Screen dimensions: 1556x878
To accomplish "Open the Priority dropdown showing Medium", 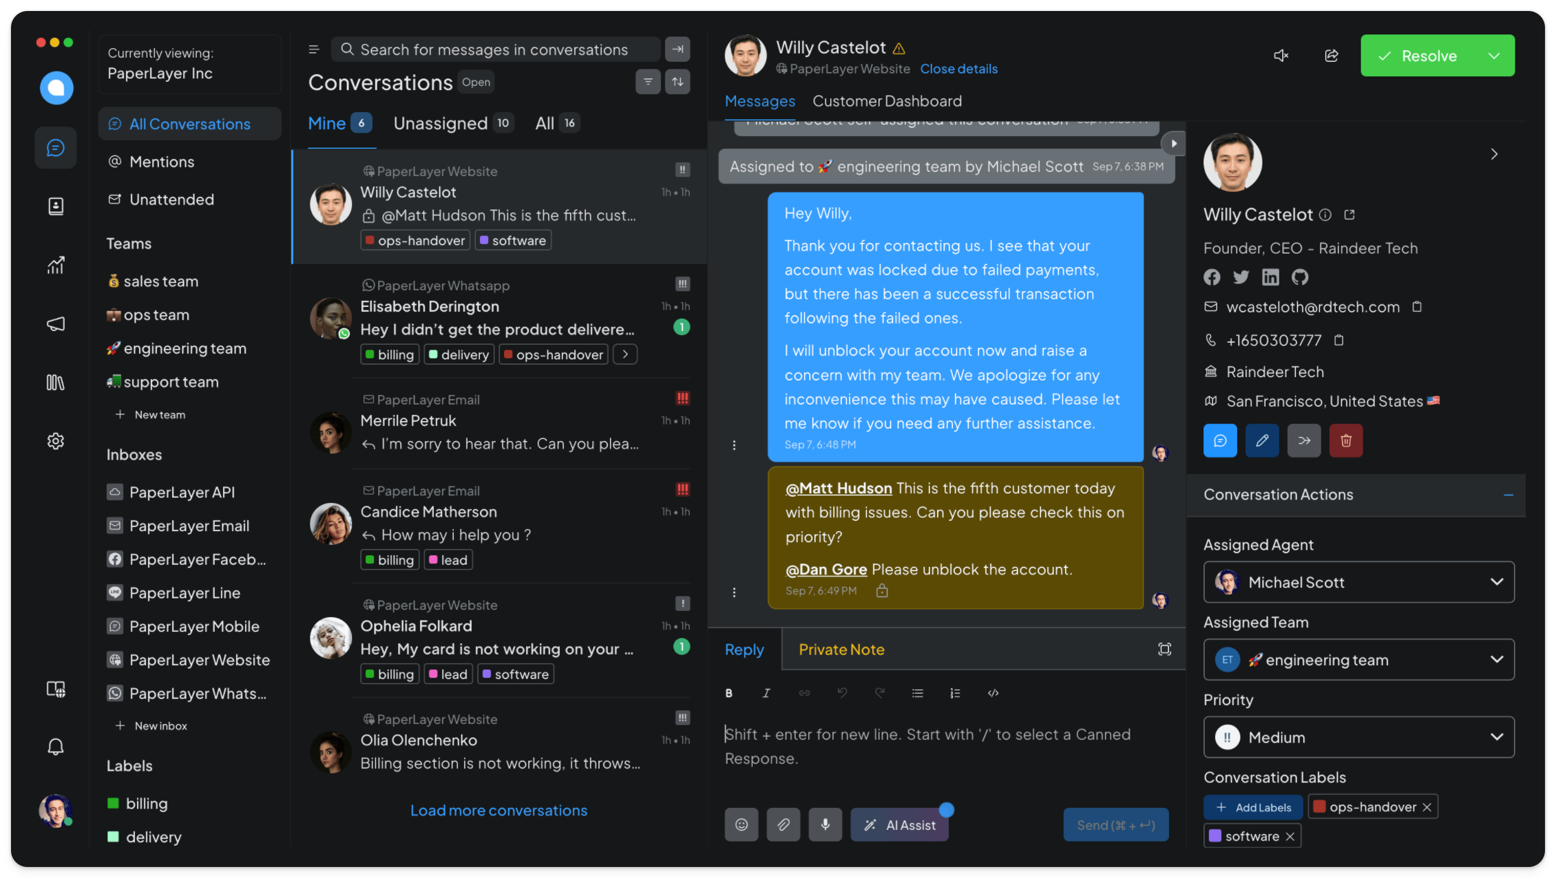I will [1358, 738].
